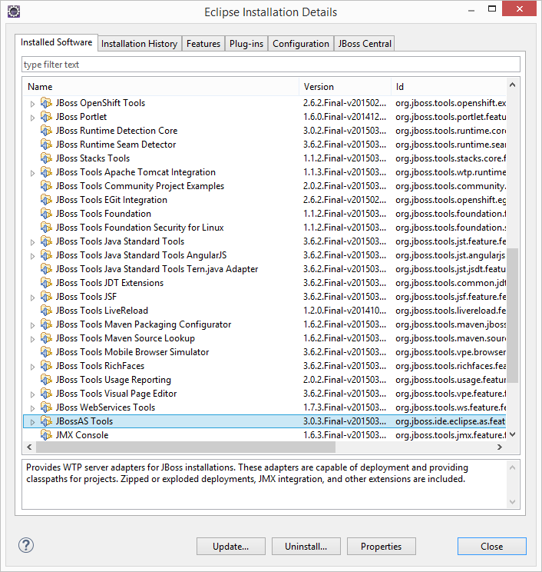Sort list by Name column header

(161, 87)
